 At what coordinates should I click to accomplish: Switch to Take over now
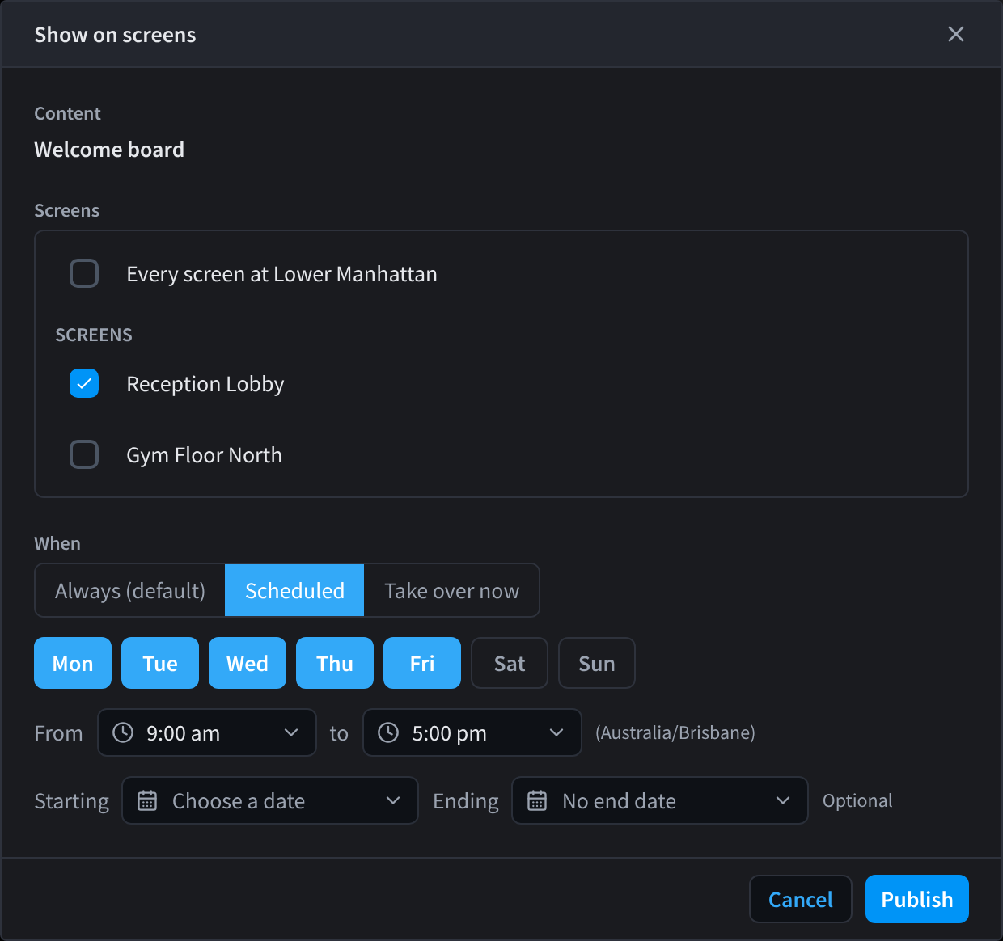[451, 590]
